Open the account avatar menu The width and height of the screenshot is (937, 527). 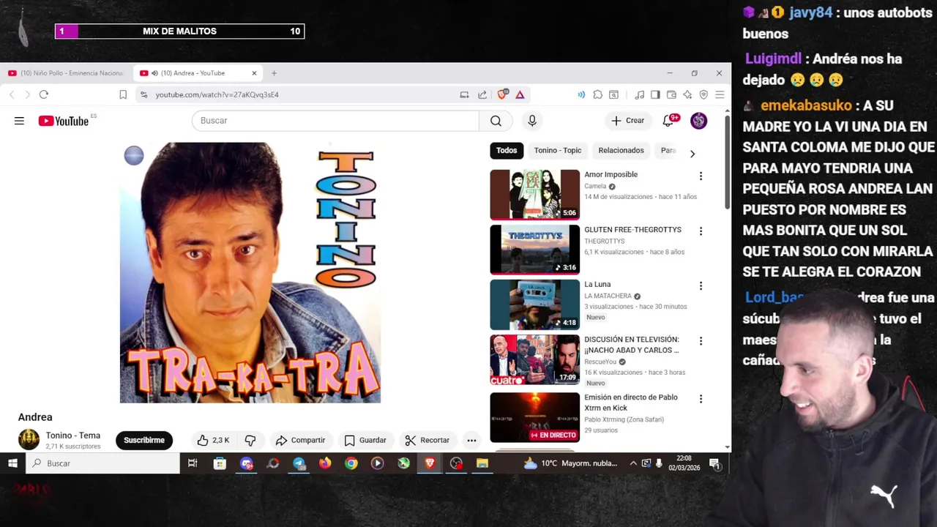[x=699, y=121]
